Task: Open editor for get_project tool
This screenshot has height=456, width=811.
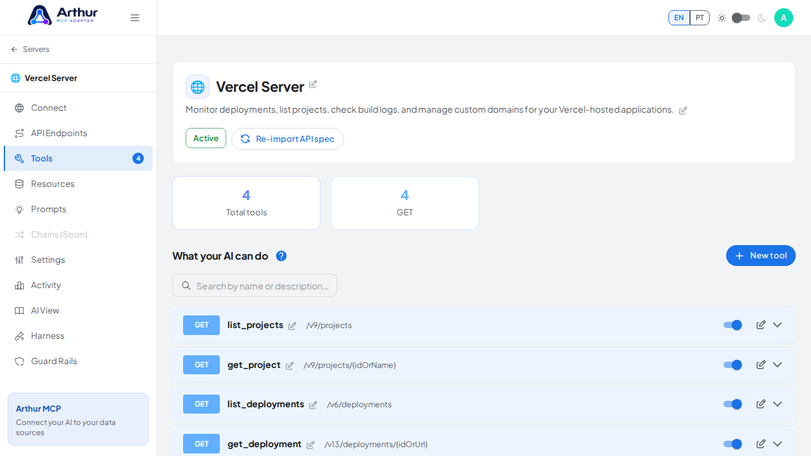Action: 761,365
